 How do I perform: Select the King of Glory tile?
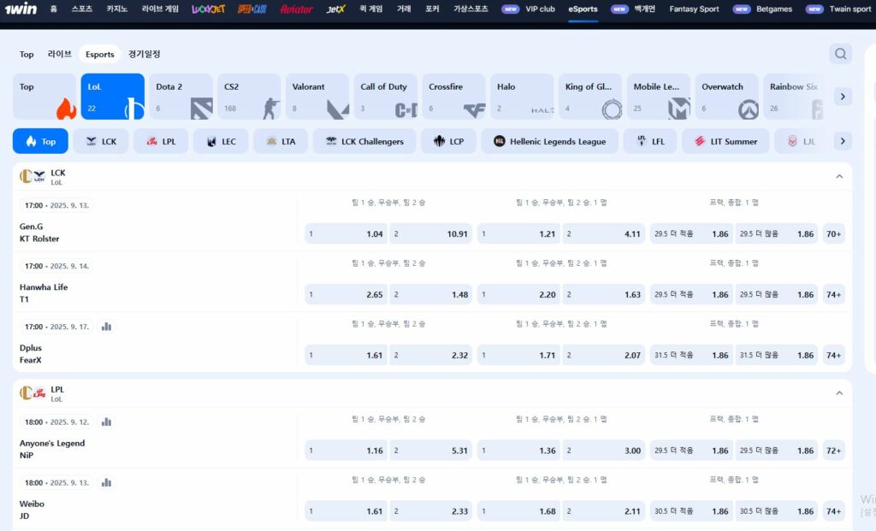click(x=590, y=97)
